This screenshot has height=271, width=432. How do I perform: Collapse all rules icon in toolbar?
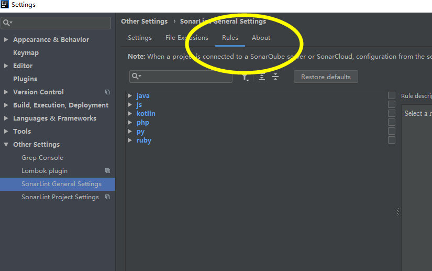click(275, 77)
